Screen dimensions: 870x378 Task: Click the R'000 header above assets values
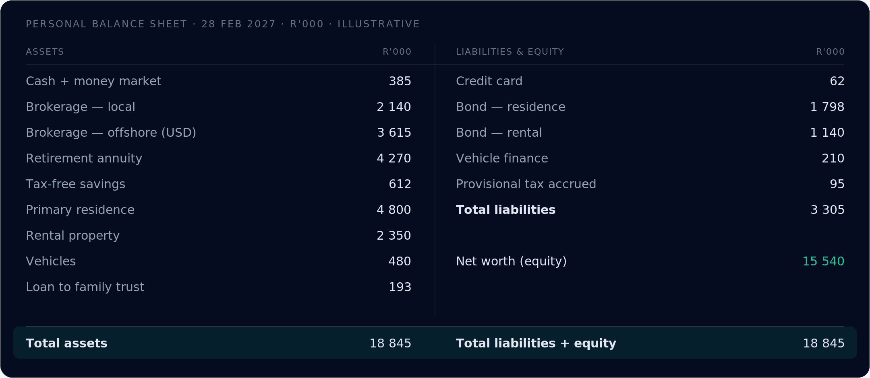click(397, 52)
